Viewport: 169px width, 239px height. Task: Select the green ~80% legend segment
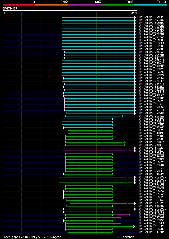(117, 5)
